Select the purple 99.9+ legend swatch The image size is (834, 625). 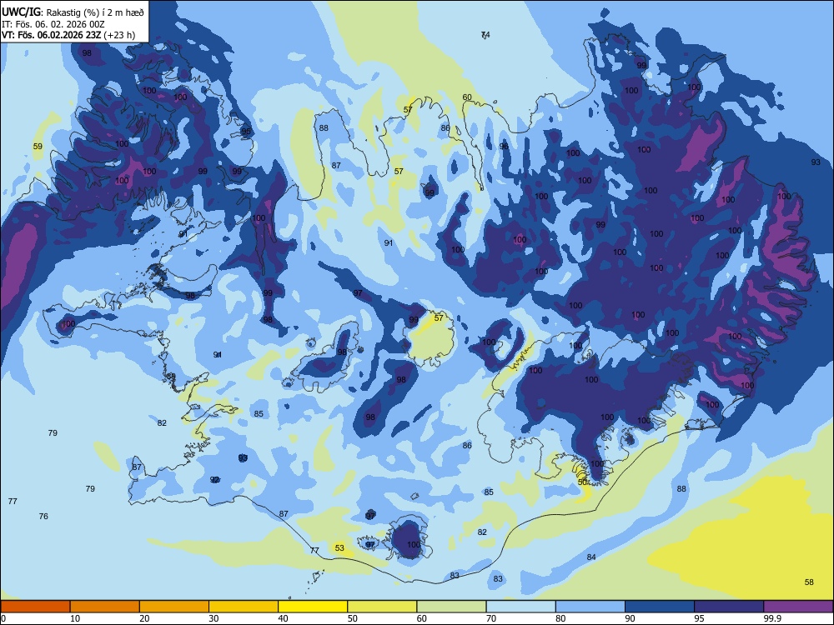[798, 607]
